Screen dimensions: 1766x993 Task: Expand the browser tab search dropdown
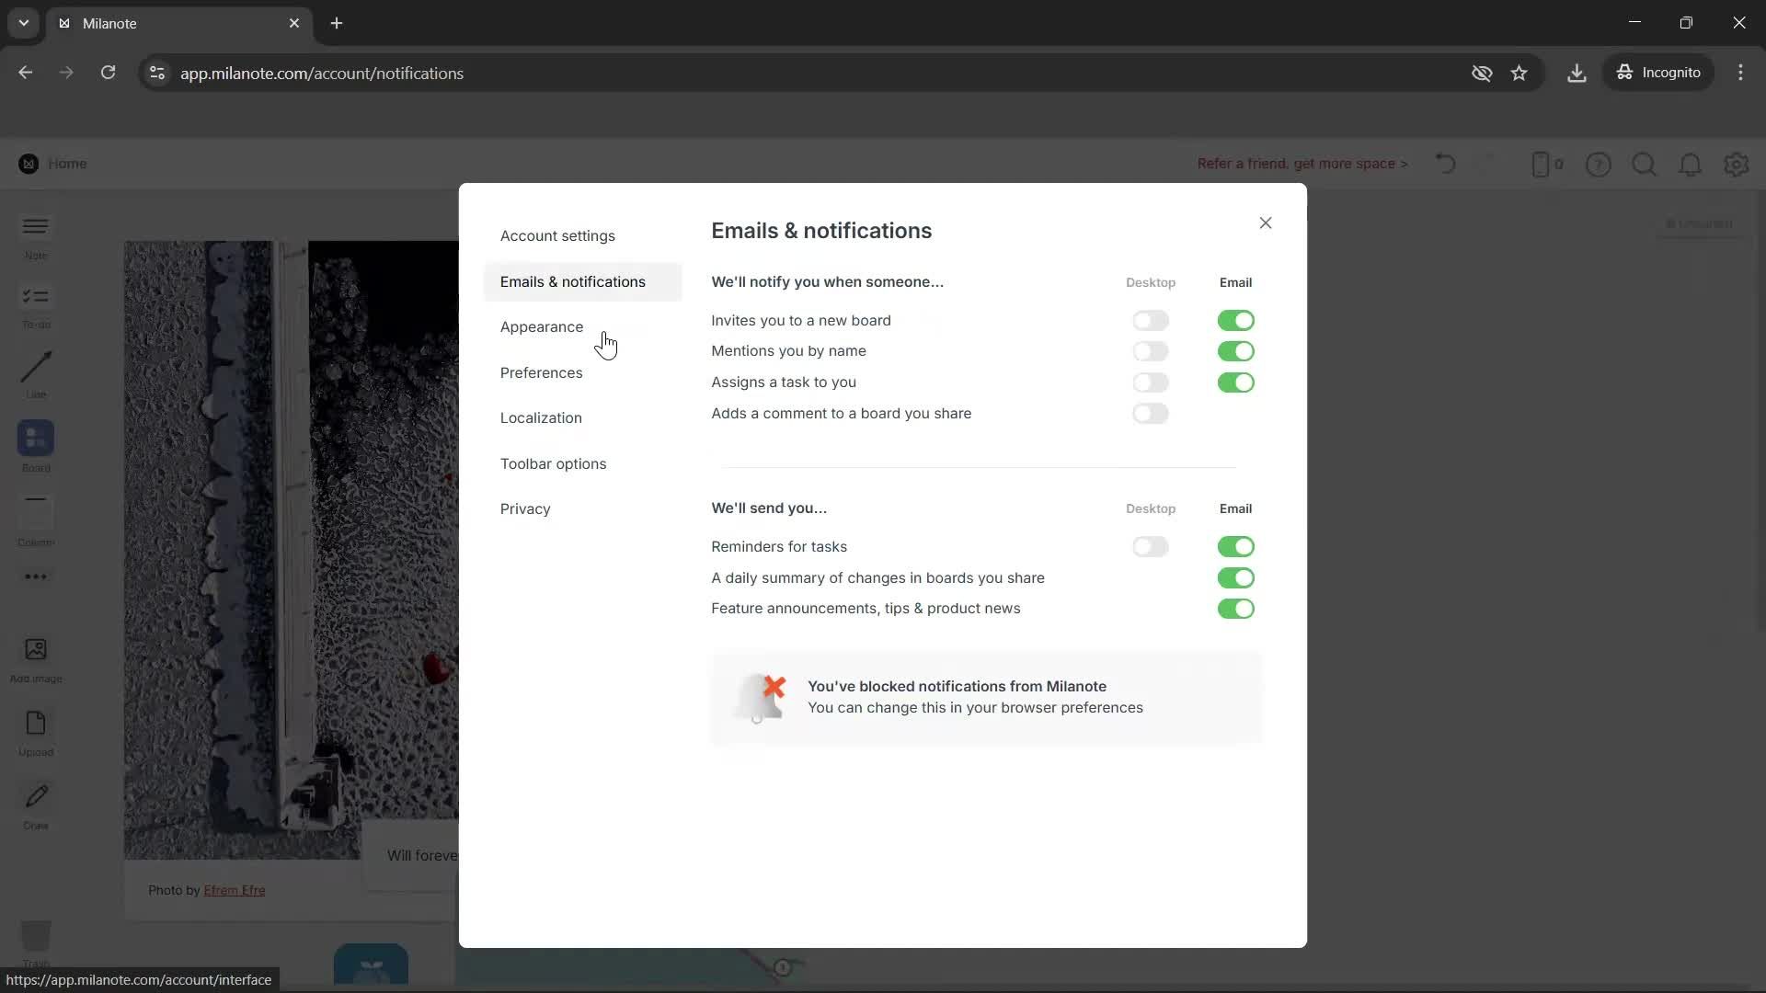(x=23, y=23)
